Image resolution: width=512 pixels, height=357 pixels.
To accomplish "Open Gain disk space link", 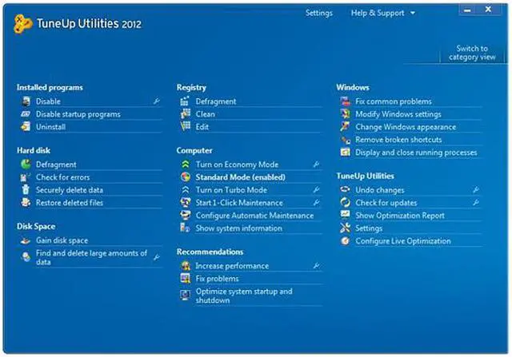I will [x=62, y=240].
